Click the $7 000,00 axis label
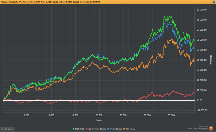This screenshot has height=132, width=216. (201, 30)
